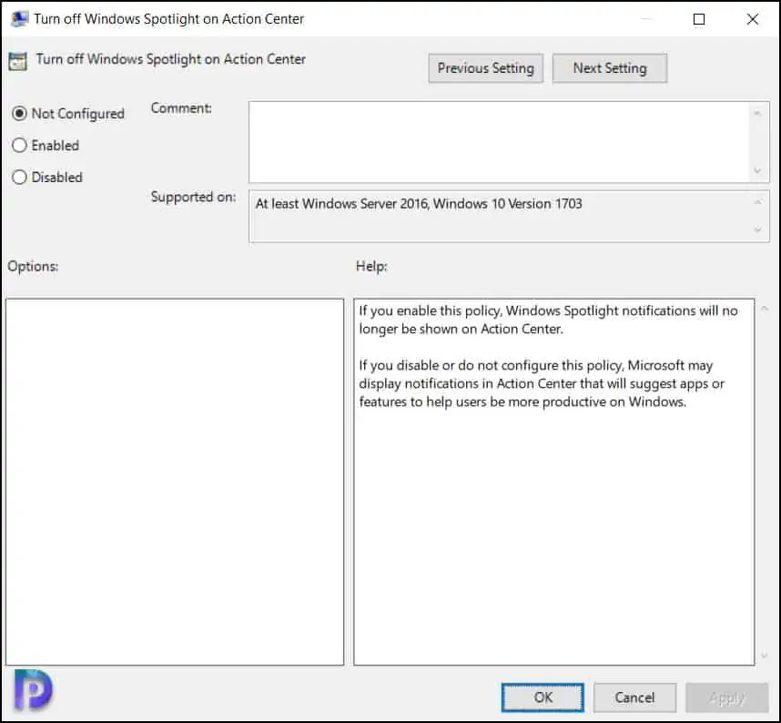This screenshot has height=723, width=781.
Task: Click the Help pane scroll up arrow
Action: point(765,309)
